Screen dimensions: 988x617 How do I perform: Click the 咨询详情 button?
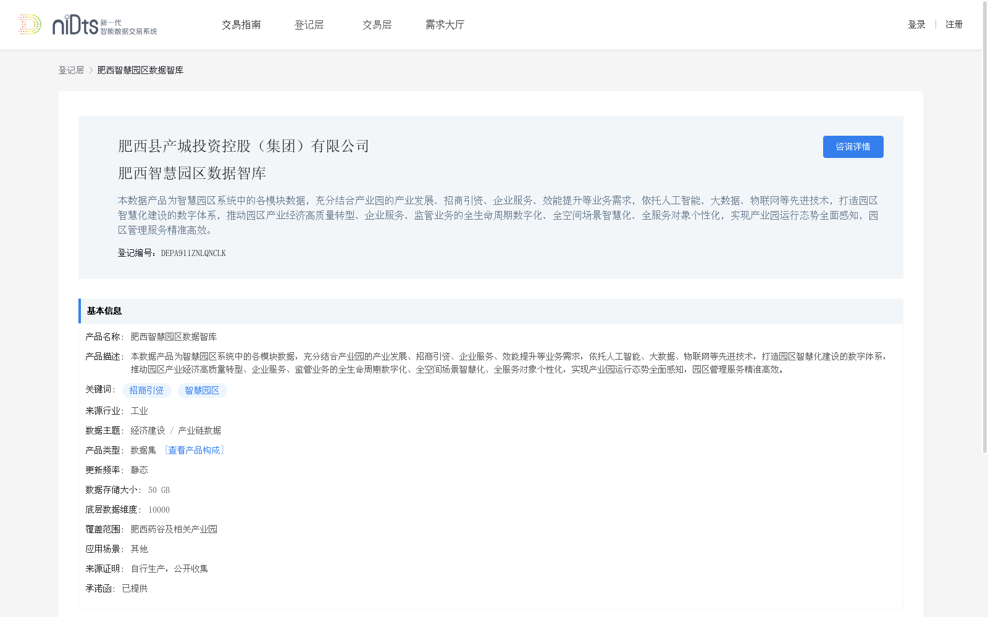(x=853, y=147)
